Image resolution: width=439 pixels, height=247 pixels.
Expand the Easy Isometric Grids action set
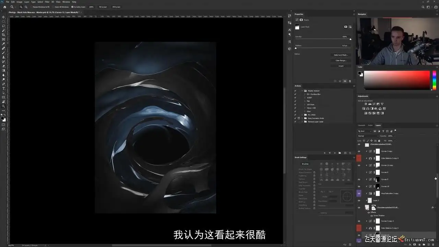click(x=302, y=118)
